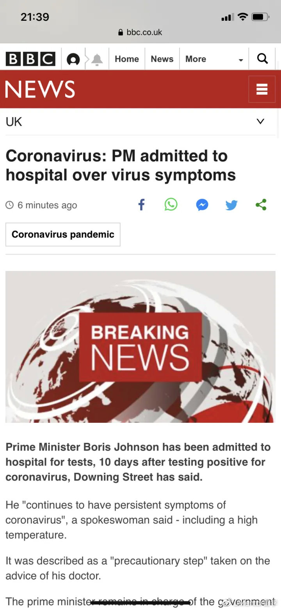Open the green share options icon
The height and width of the screenshot is (610, 281).
tap(261, 205)
